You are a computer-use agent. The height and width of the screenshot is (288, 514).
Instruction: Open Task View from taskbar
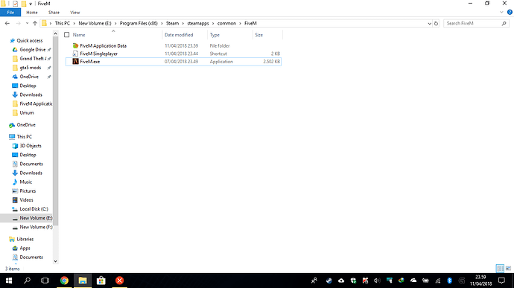pyautogui.click(x=45, y=281)
